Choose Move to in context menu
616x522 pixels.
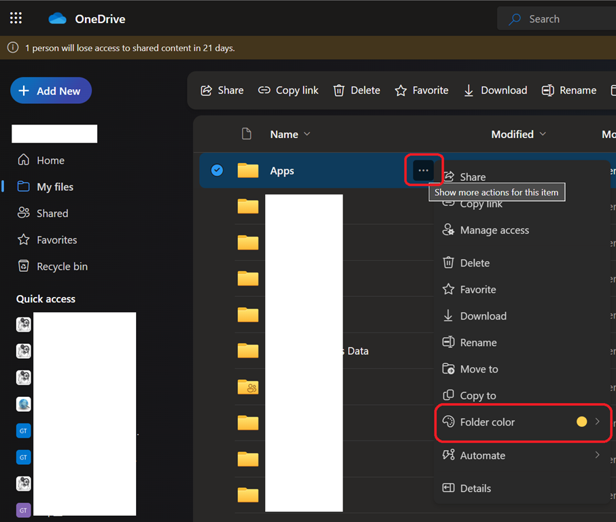tap(479, 369)
